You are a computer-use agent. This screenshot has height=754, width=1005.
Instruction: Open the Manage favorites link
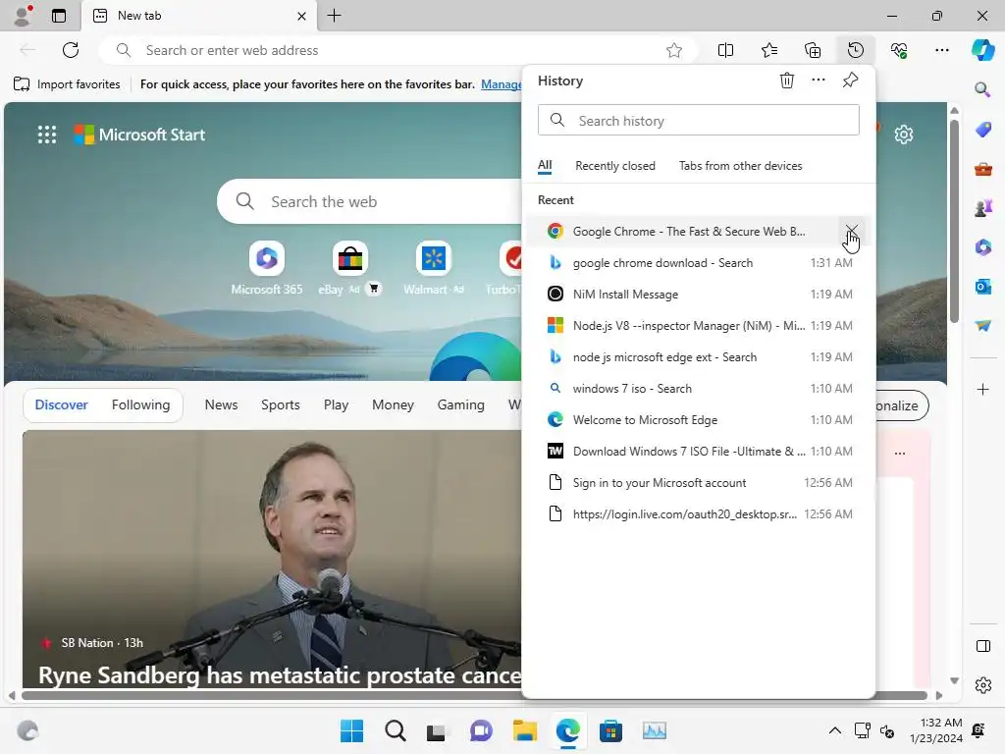point(502,84)
